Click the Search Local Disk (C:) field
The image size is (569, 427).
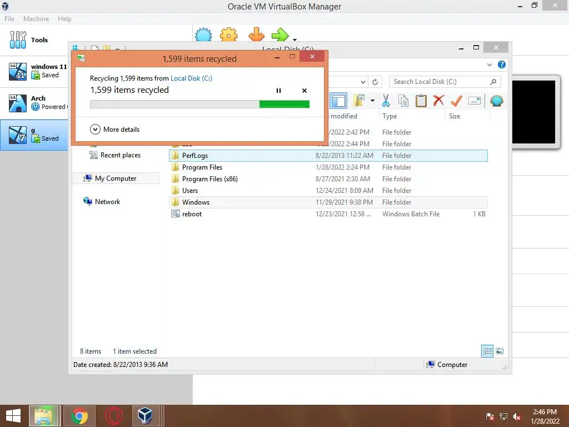(445, 82)
